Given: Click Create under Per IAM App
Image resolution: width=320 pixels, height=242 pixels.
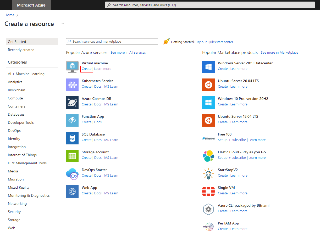Looking at the screenshot, I should [223, 229].
